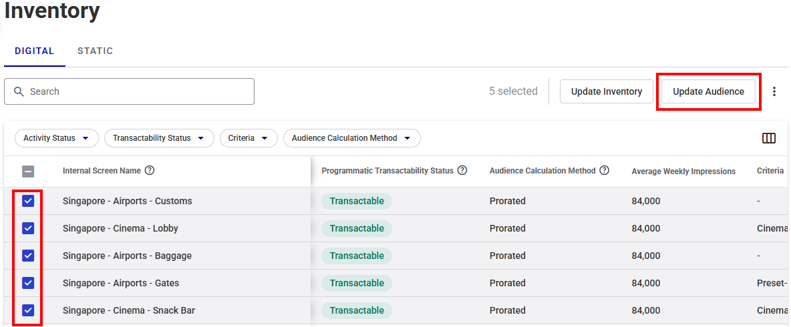Viewport: 791px width, 327px height.
Task: Click the search magnifier icon
Action: click(19, 91)
